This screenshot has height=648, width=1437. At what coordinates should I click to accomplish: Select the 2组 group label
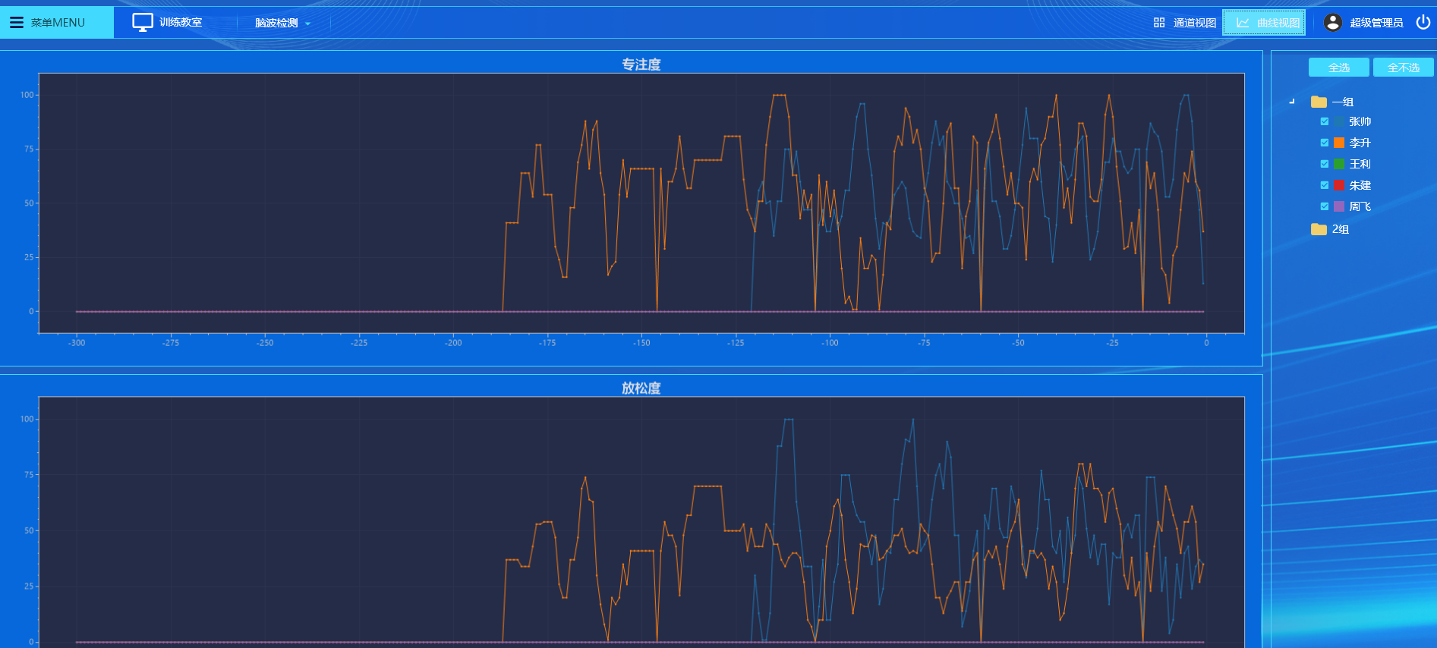pyautogui.click(x=1341, y=229)
